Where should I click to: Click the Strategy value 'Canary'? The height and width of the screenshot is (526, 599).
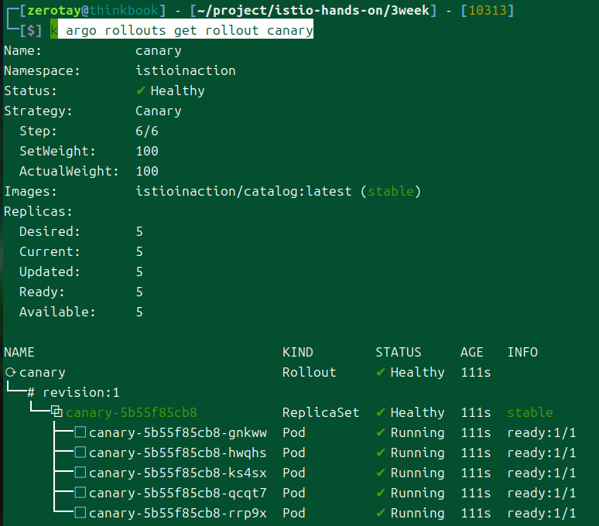(x=159, y=111)
